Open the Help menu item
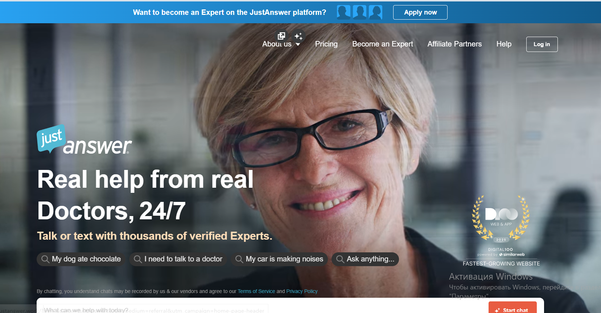601x313 pixels. coord(504,44)
